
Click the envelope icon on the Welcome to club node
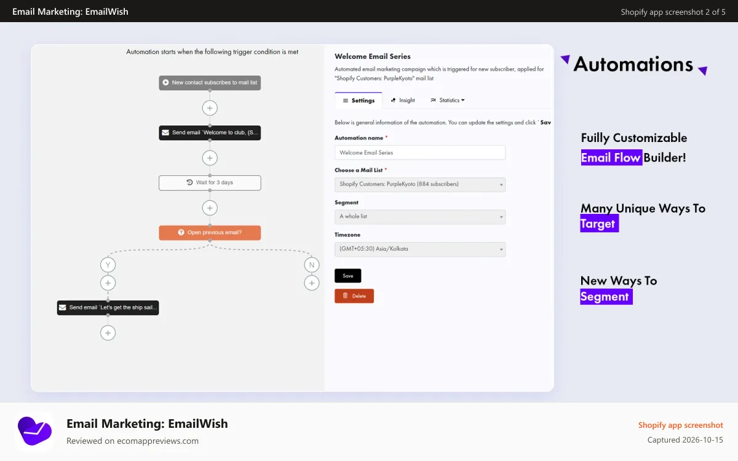[165, 132]
